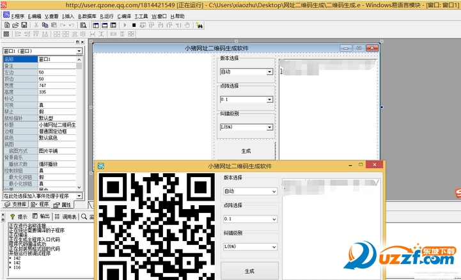461x280 pixels.
Task: Click the grid icon in alignment toolbar
Action: coord(6,34)
